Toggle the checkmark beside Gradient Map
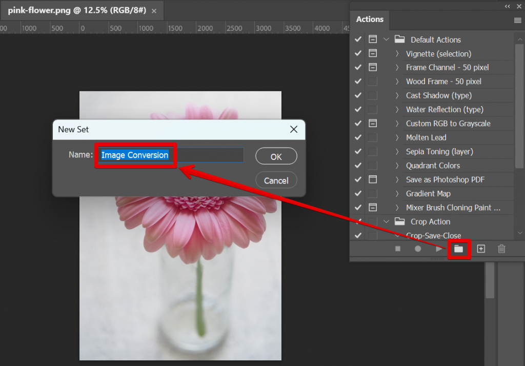525x366 pixels. pos(357,193)
